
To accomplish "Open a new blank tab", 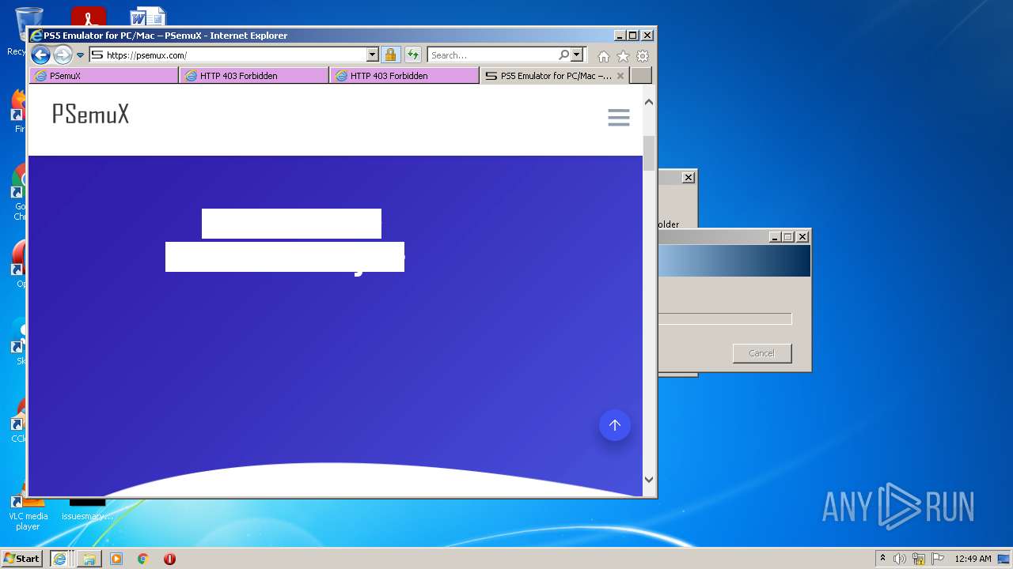I will click(x=641, y=76).
